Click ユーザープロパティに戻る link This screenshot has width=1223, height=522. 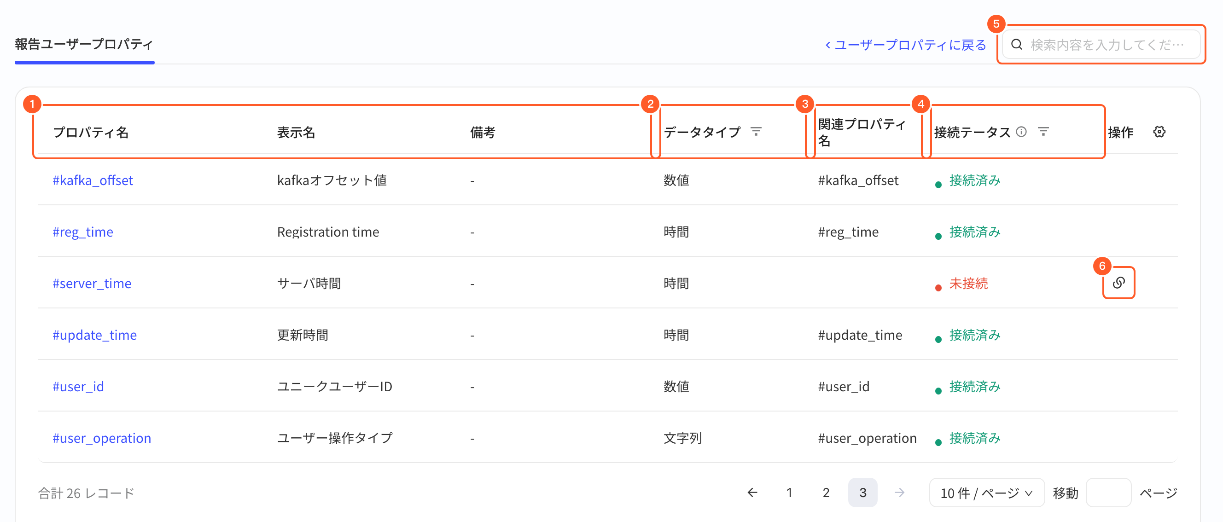pyautogui.click(x=905, y=45)
